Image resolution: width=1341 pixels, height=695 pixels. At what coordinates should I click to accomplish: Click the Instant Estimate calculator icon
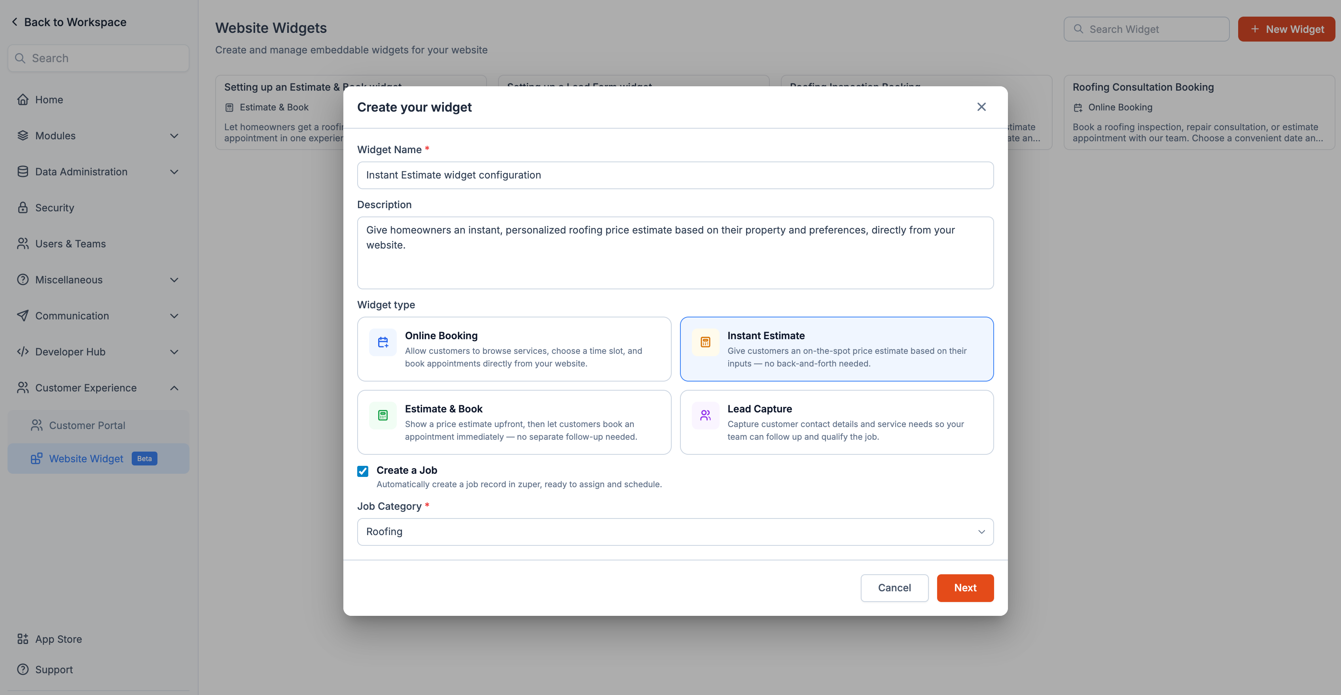coord(705,342)
